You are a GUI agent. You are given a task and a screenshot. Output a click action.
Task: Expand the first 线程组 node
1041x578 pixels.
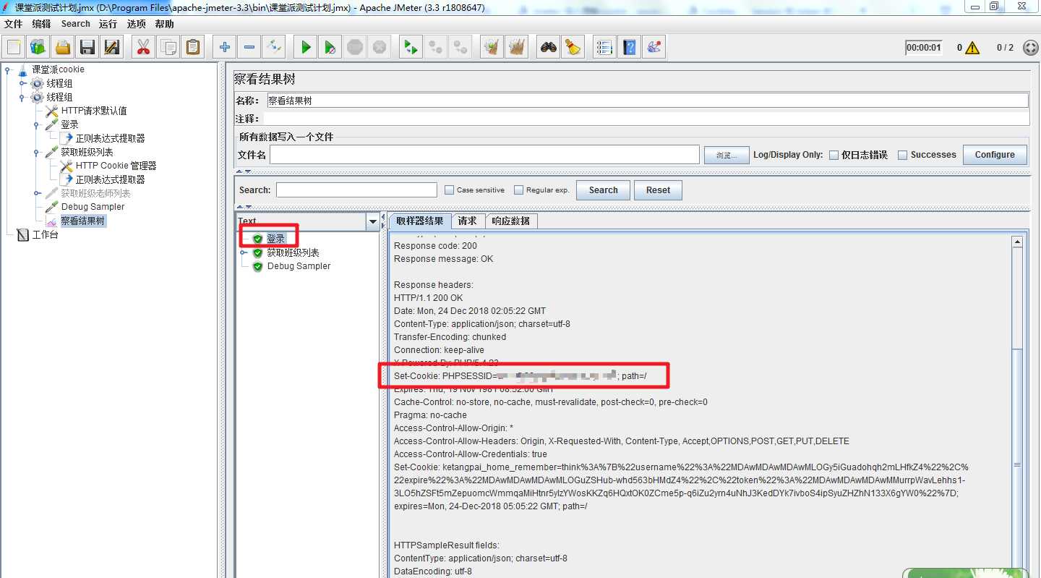pos(23,83)
